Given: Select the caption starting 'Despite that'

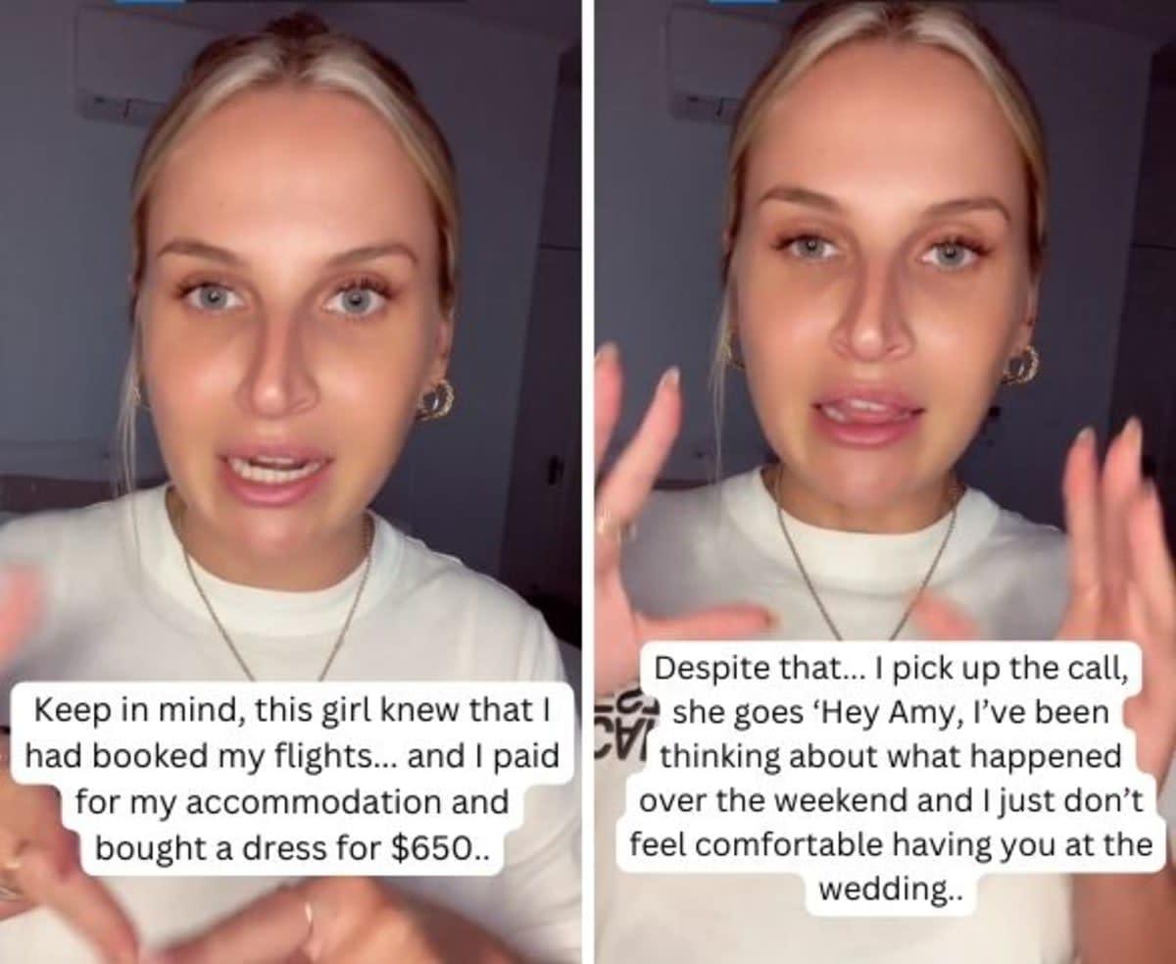Looking at the screenshot, I should [x=891, y=779].
